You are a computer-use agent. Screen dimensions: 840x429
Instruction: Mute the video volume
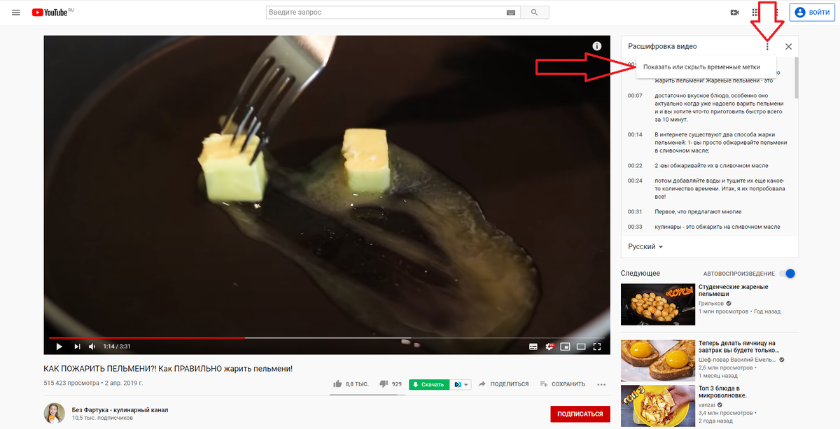click(92, 346)
